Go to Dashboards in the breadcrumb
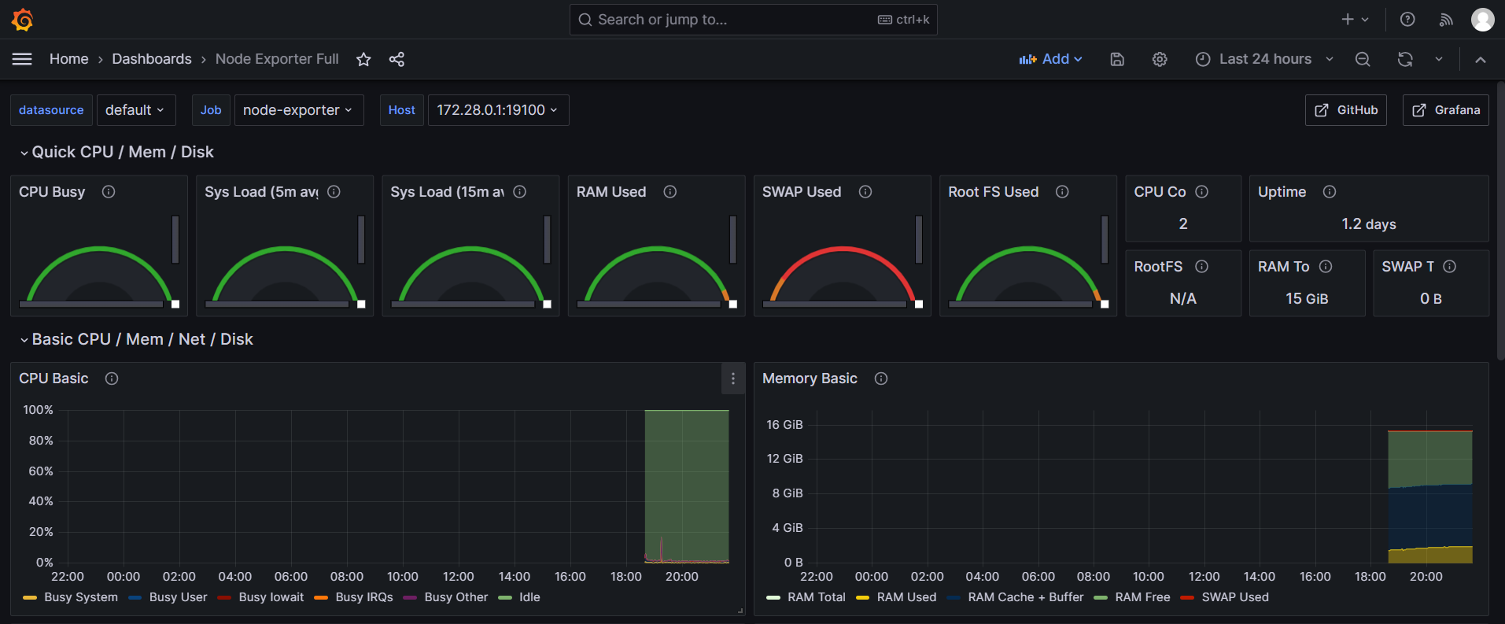The width and height of the screenshot is (1505, 624). (152, 60)
